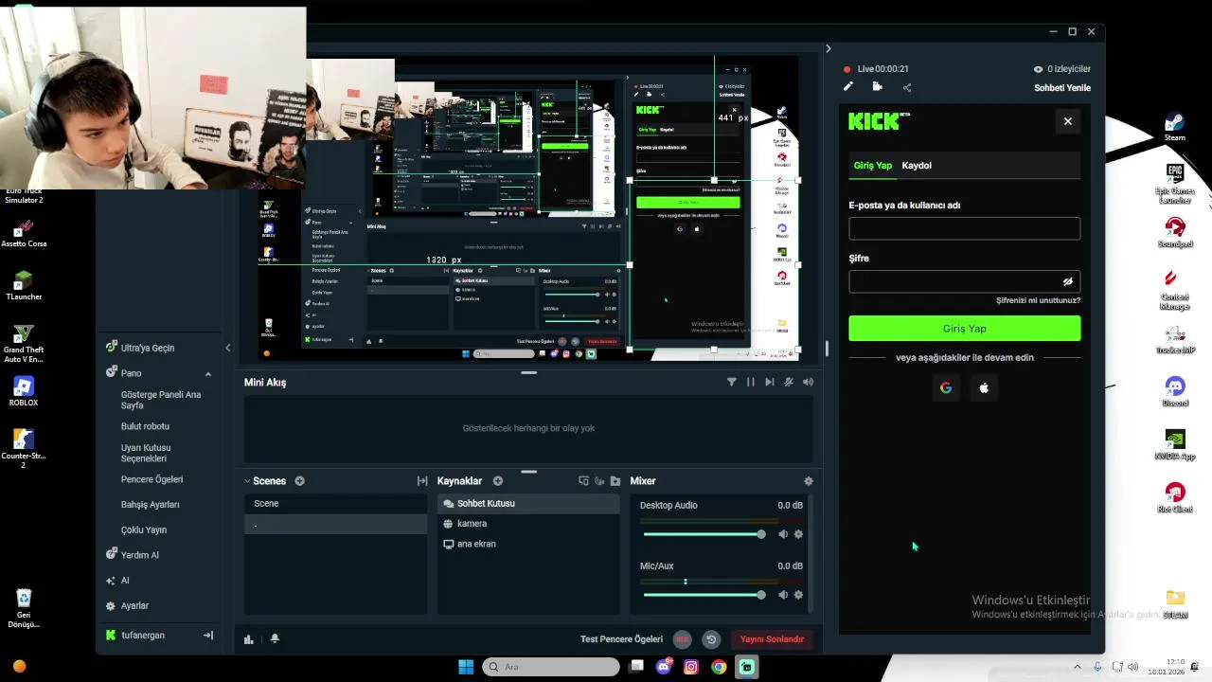This screenshot has height=682, width=1212.
Task: Open performance stats bar-chart icon
Action: coord(249,639)
